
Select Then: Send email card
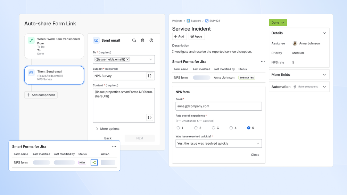pyautogui.click(x=54, y=75)
